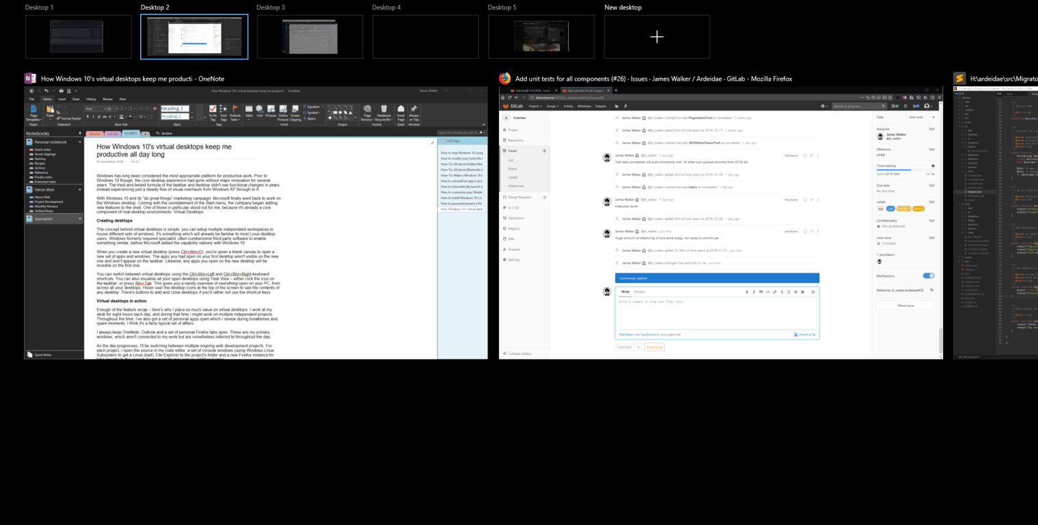Viewport: 1038px width, 525px height.
Task: Click the New desktop plus button
Action: [656, 37]
